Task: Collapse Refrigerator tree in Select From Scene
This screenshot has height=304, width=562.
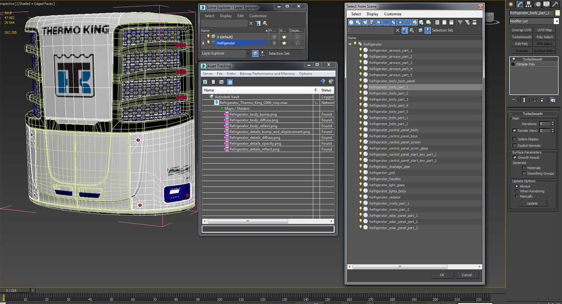Action: 350,44
